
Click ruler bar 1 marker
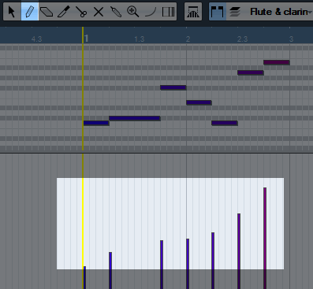(87, 39)
